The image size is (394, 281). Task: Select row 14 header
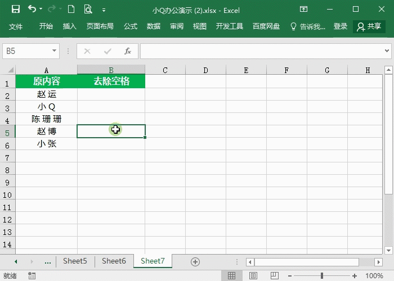coord(7,243)
